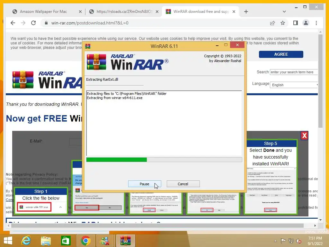The height and width of the screenshot is (247, 329).
Task: Close the Amazon Wallpaper For Mac tab
Action: point(80,12)
